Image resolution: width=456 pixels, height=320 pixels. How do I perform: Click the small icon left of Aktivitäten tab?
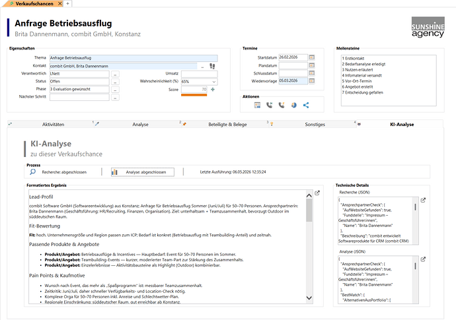tap(10, 124)
